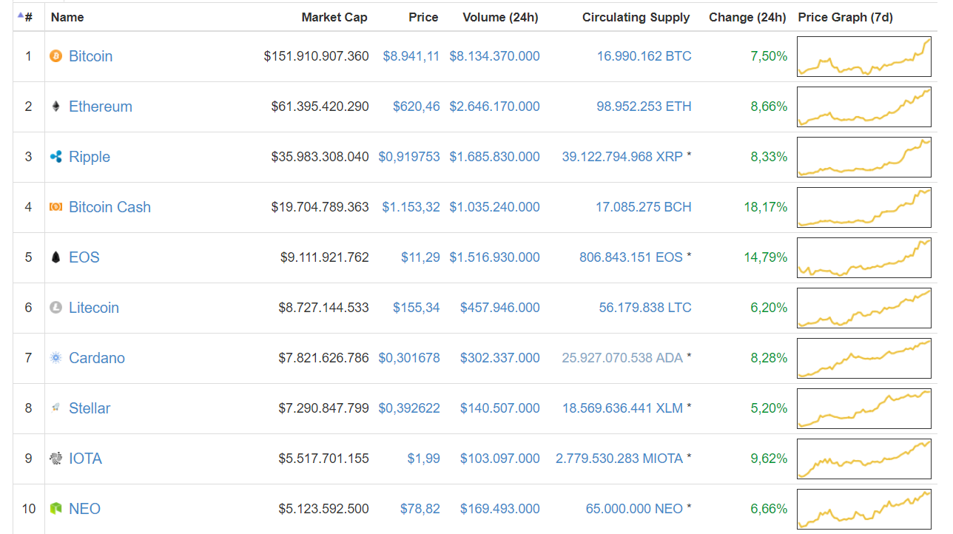This screenshot has width=953, height=534.
Task: Click the Ripple logo icon
Action: pyautogui.click(x=55, y=157)
